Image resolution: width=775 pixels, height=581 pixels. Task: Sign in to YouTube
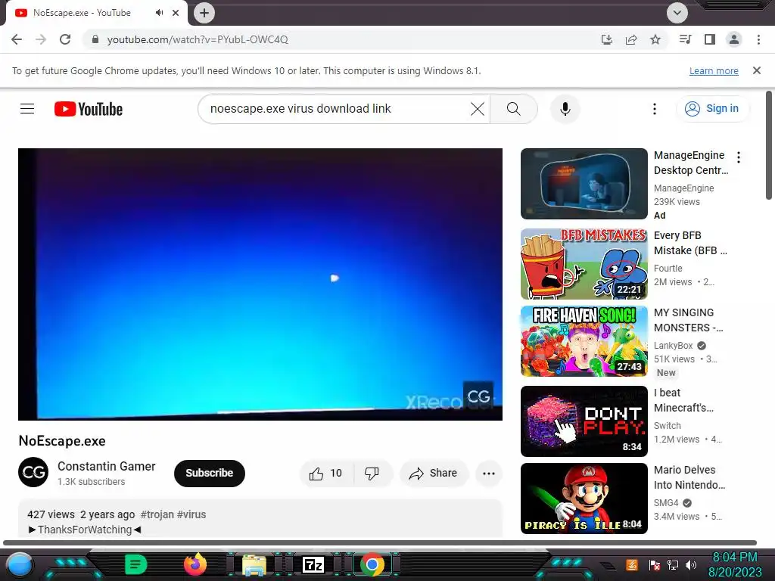tap(712, 109)
